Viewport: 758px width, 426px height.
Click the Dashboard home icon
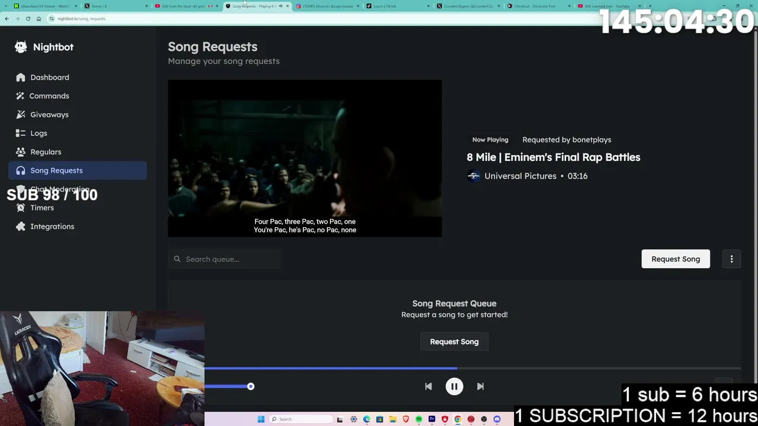21,77
